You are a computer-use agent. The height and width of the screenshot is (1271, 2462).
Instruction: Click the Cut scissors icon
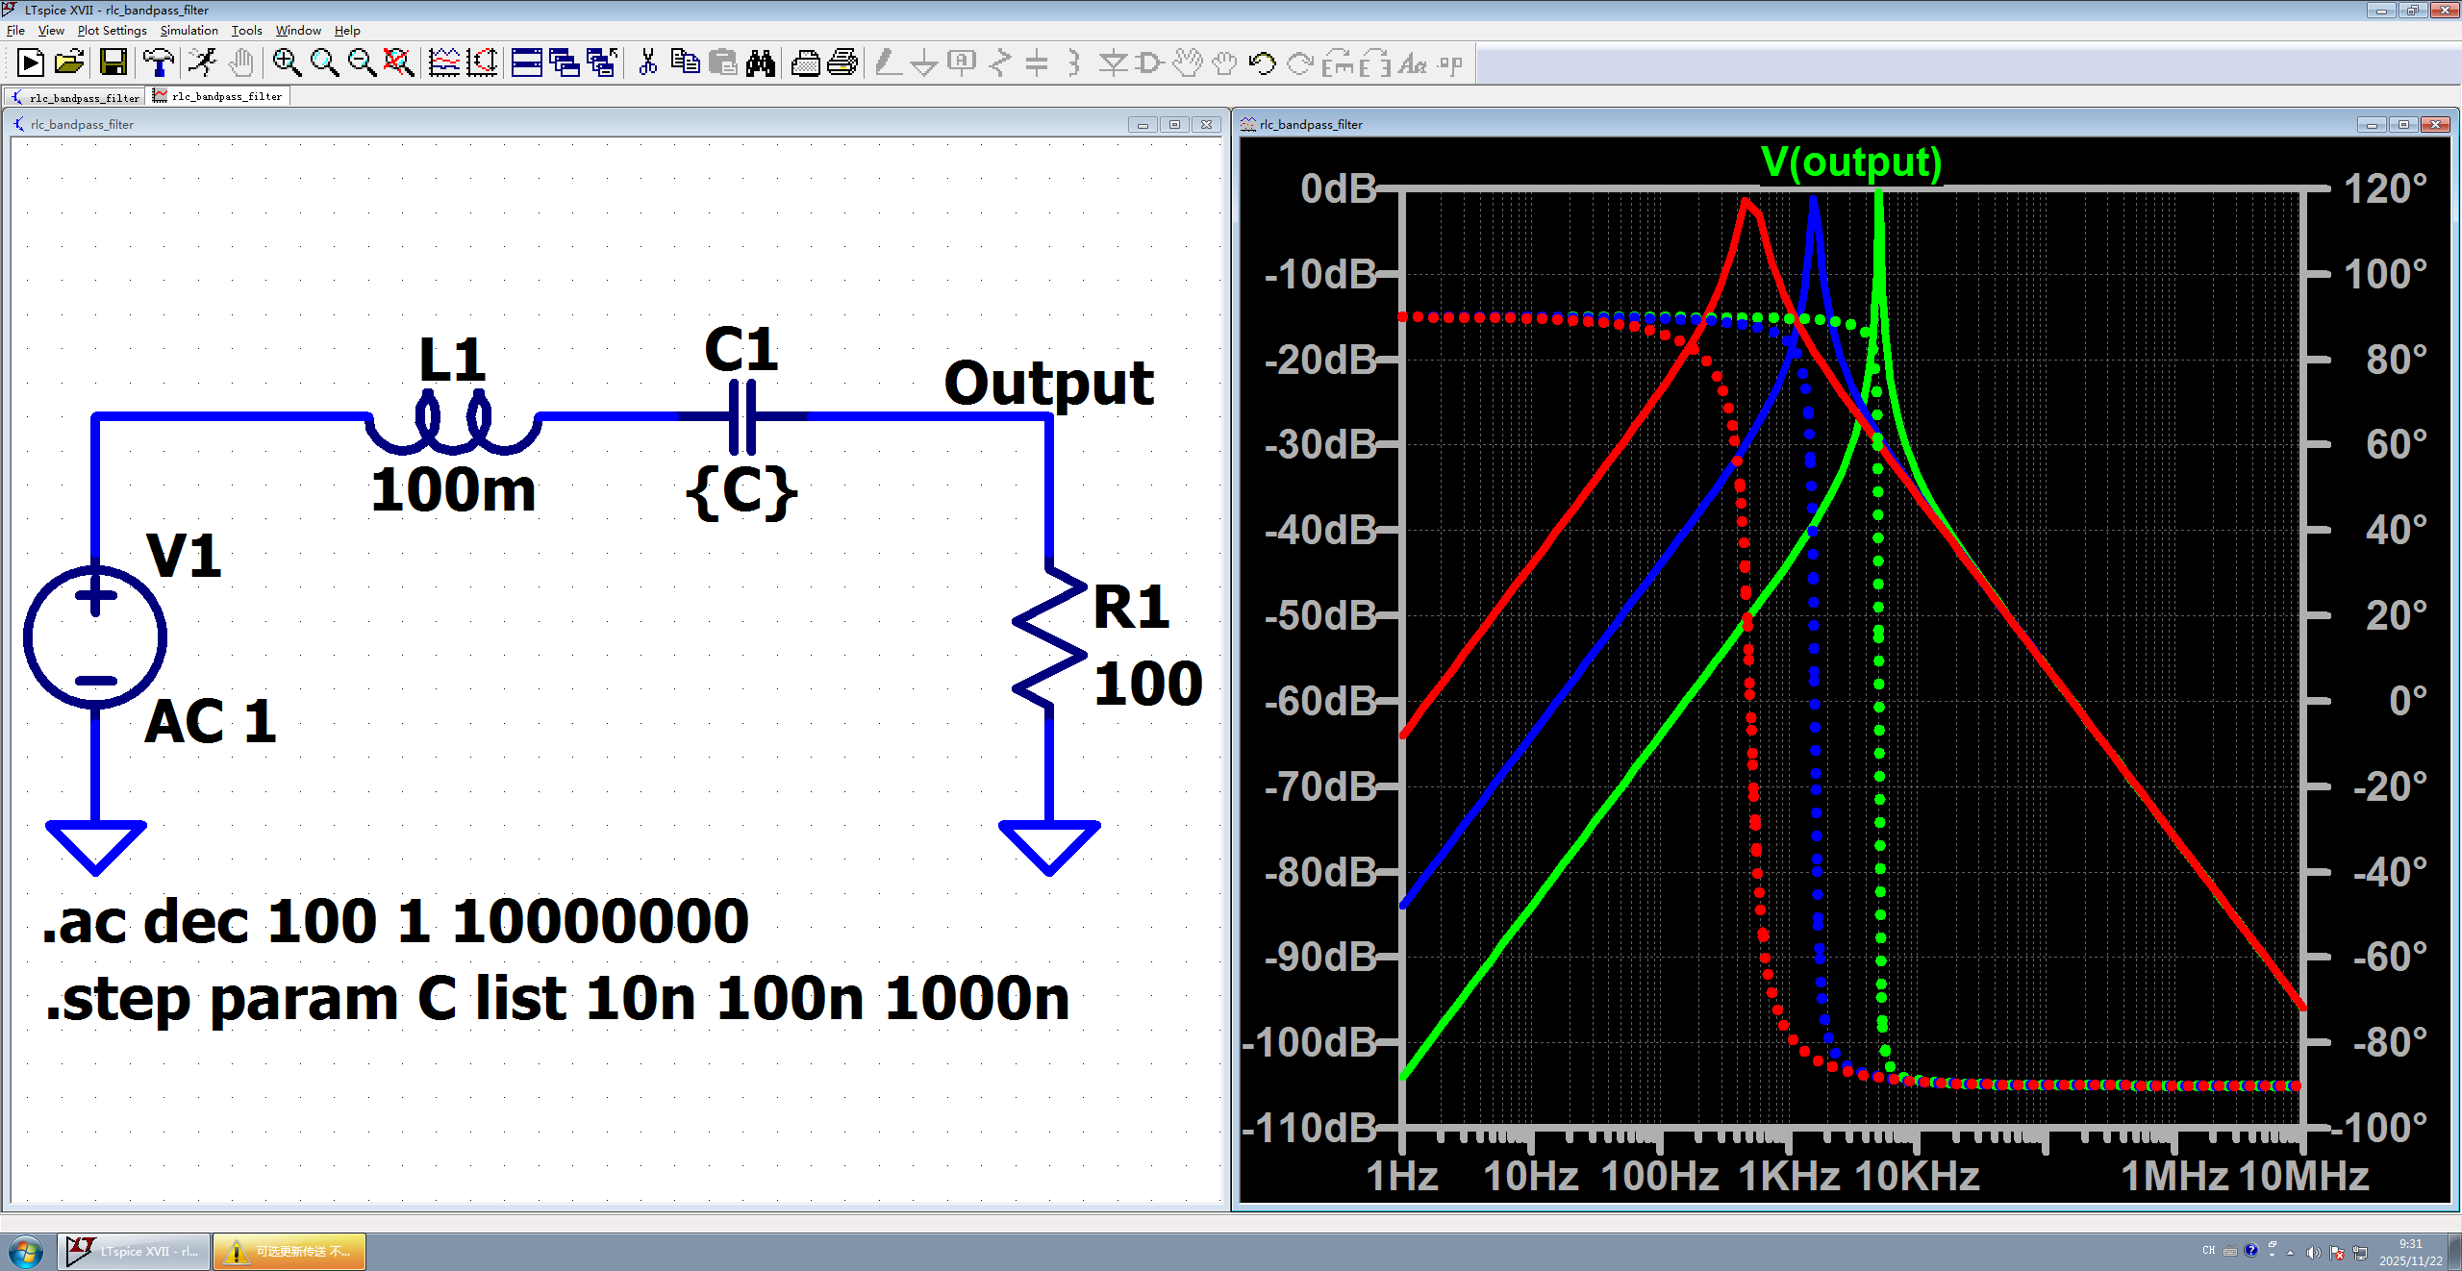648,63
